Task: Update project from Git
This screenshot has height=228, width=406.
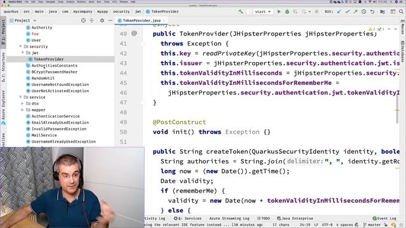Action: (x=339, y=11)
